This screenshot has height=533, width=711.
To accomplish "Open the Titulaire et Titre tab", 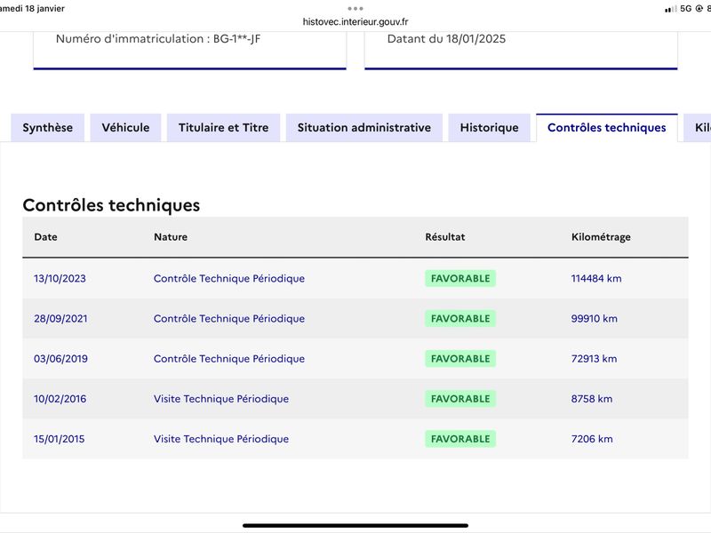I will (224, 128).
